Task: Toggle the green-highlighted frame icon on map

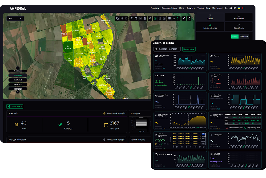Action: [x=179, y=18]
